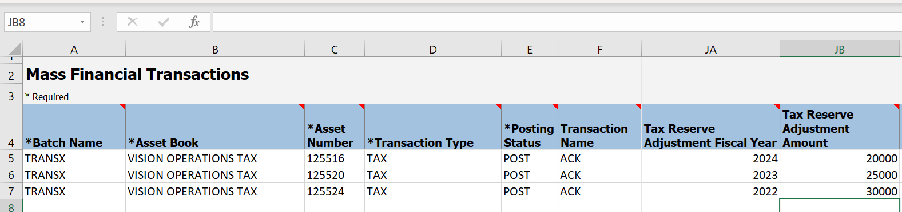This screenshot has width=902, height=212.
Task: Click TRANSX cell in row 5
Action: [x=74, y=158]
